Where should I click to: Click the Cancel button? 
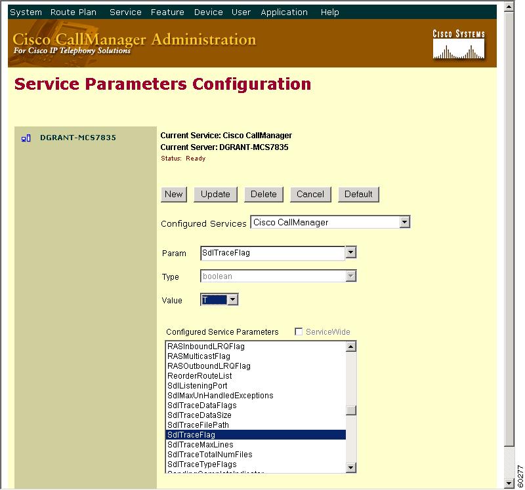click(310, 195)
